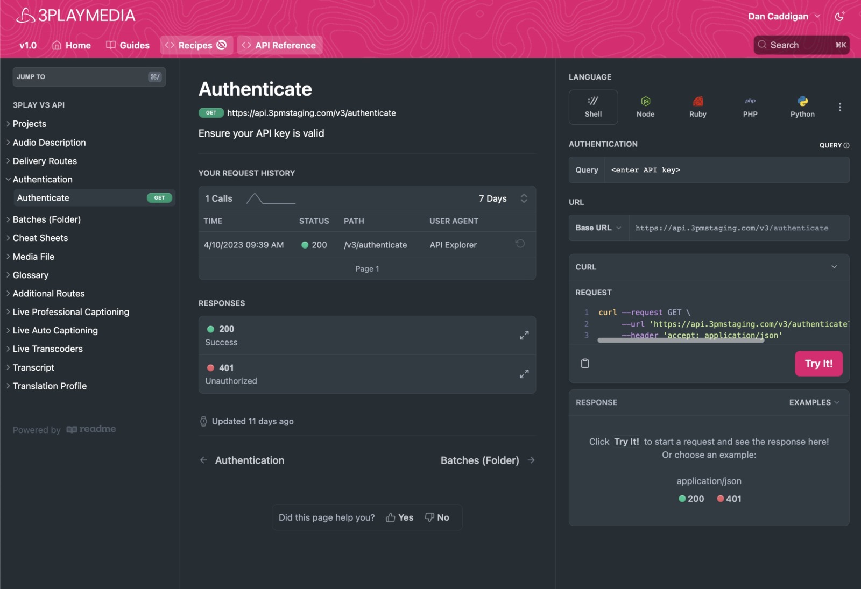The image size is (861, 589).
Task: Select Python as the code language
Action: tap(802, 107)
